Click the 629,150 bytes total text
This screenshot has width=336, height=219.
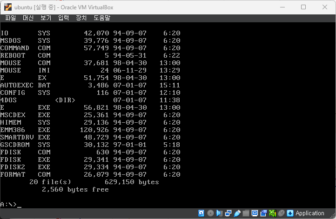coord(132,182)
